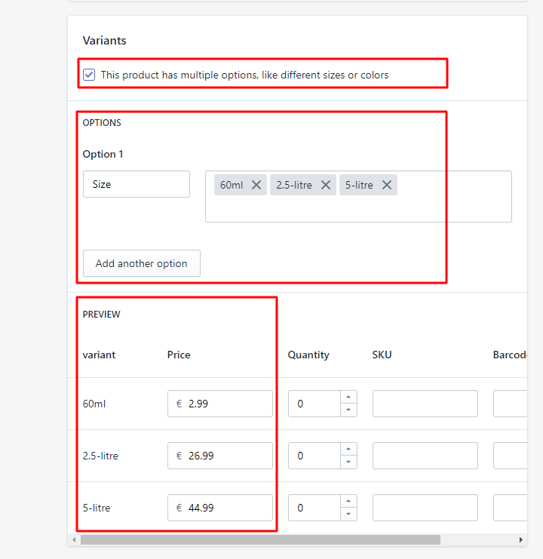Decrease 60ml quantity with down arrow
The image size is (543, 559).
(x=348, y=410)
